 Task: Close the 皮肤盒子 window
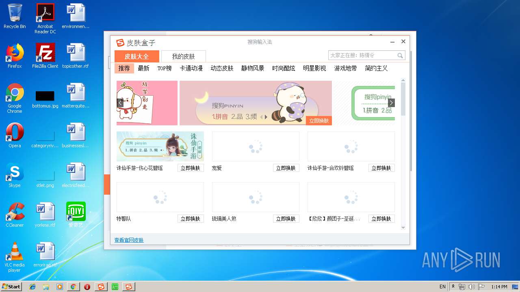tap(403, 41)
